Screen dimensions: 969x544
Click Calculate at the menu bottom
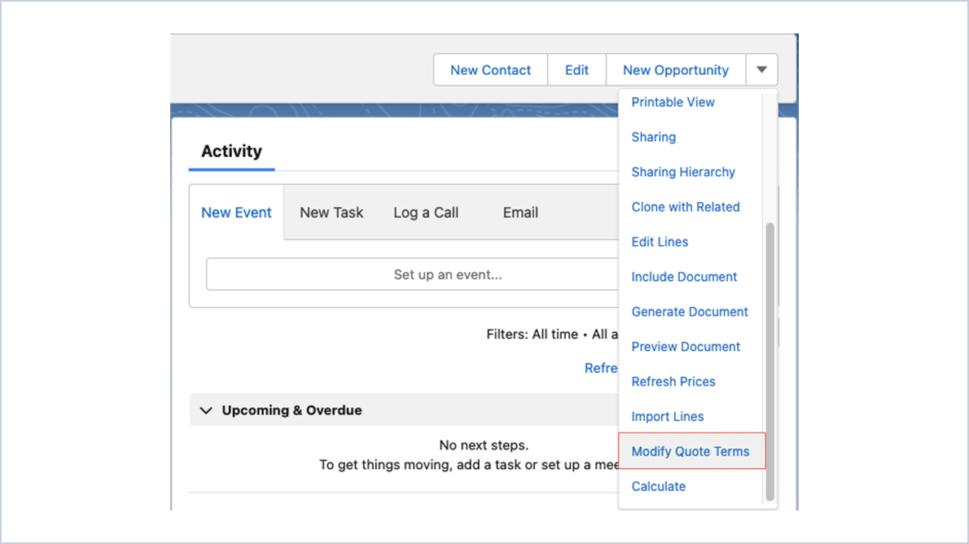659,486
